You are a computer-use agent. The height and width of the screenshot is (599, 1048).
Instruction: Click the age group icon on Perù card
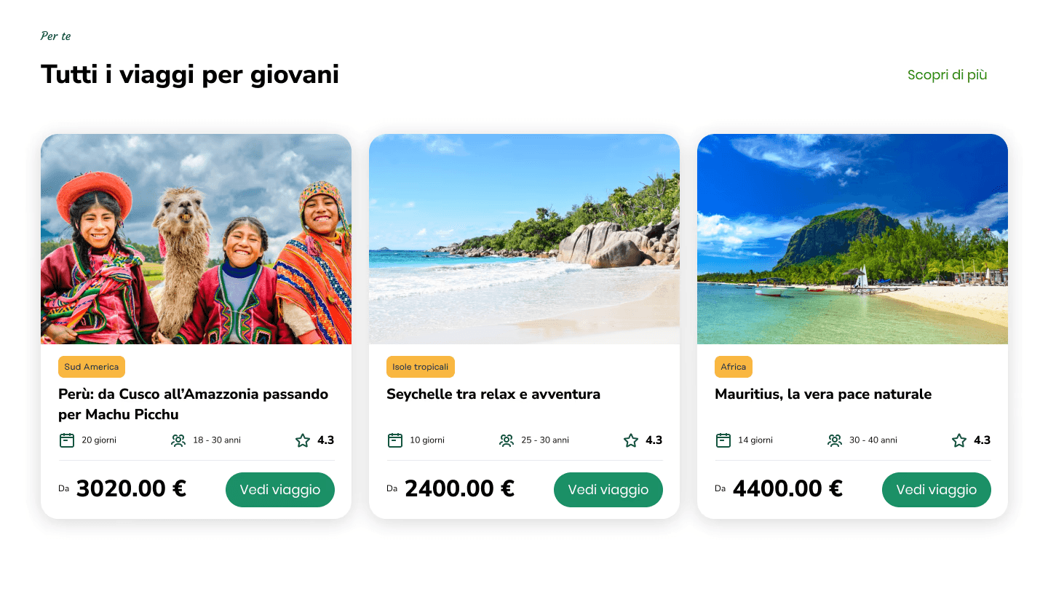click(178, 440)
